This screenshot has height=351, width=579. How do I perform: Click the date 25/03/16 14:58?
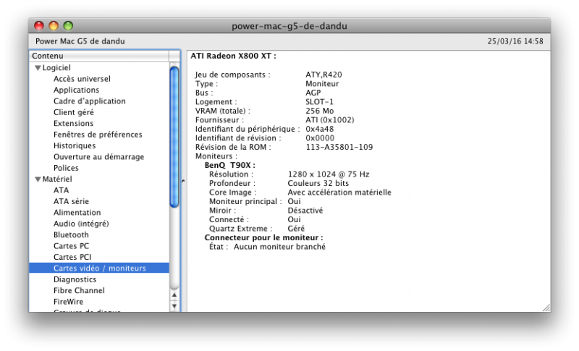click(x=515, y=41)
